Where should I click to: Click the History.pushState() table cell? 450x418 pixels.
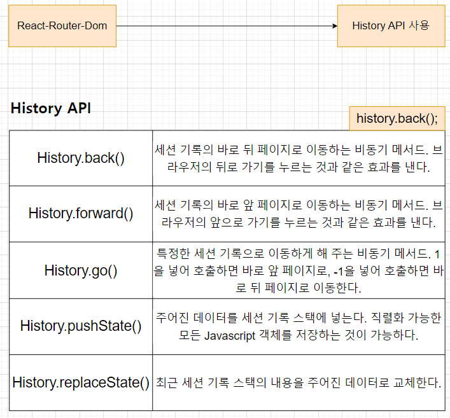point(81,326)
